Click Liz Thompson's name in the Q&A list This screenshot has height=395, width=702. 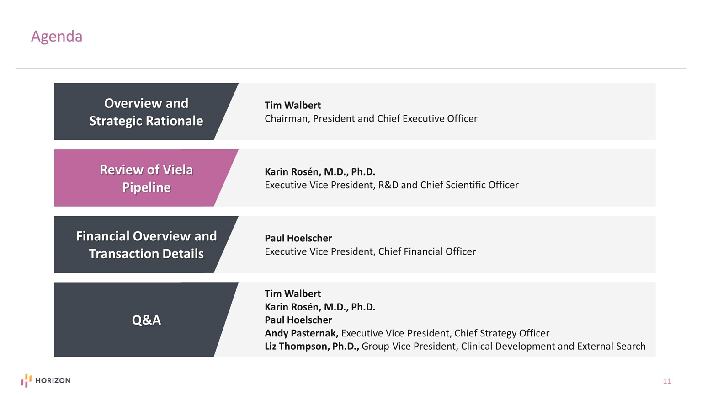[x=311, y=347]
